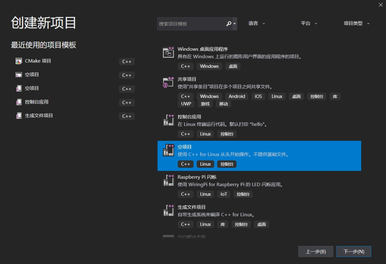Click the Linux tag in highlighted 空项目
The width and height of the screenshot is (386, 264).
(205, 164)
